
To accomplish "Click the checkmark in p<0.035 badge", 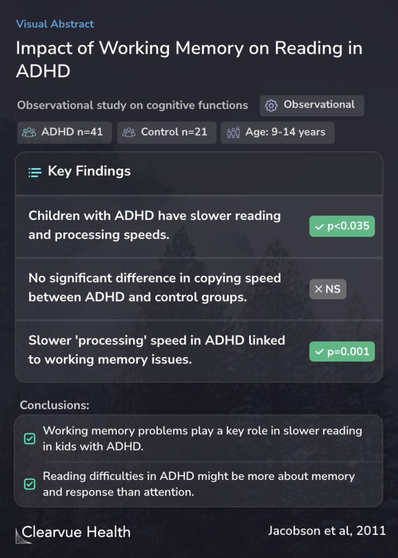I will click(319, 227).
